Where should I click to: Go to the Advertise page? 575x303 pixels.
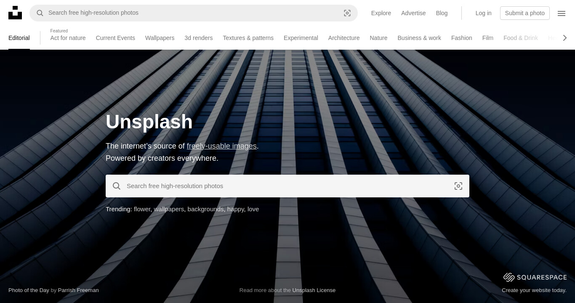(413, 13)
